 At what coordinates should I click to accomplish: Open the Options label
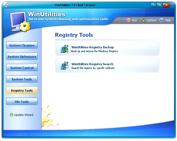[x=151, y=20]
